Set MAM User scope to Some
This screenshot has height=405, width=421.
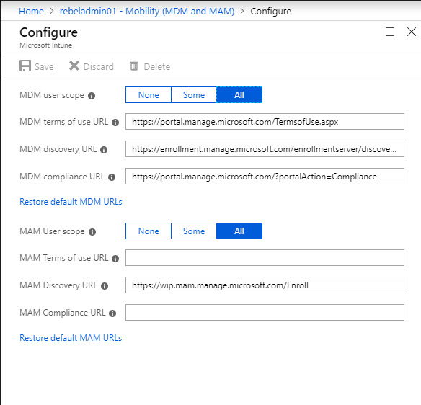194,231
